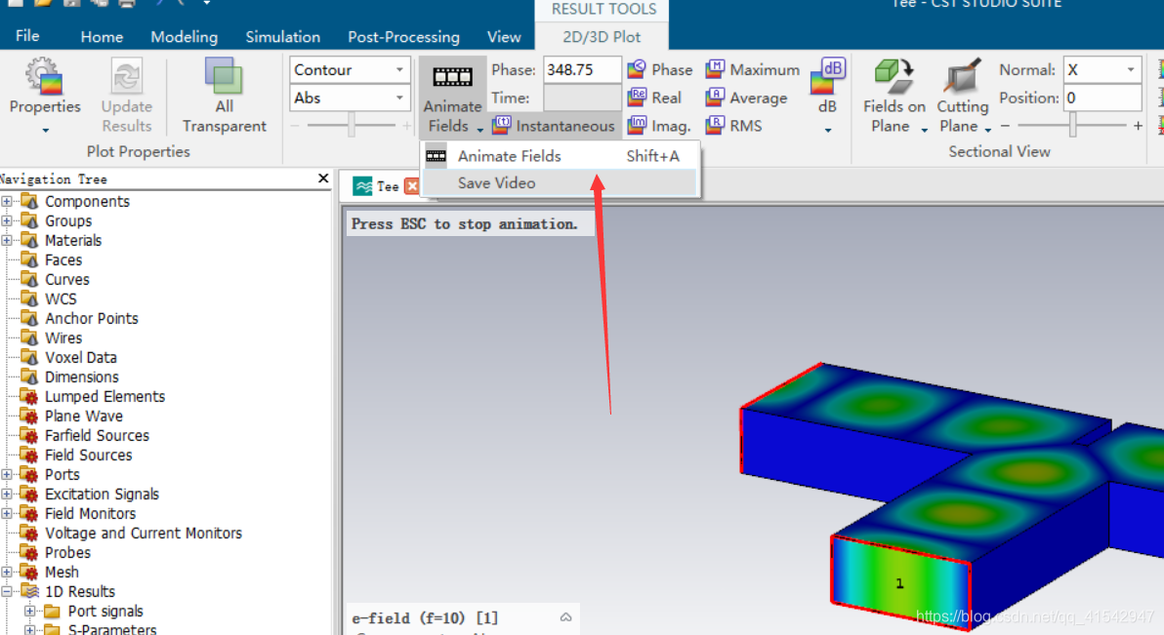Click the Port signals folder icon
The image size is (1164, 635).
coord(52,612)
